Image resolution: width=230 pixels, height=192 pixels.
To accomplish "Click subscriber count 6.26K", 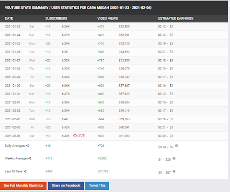I will coord(66,27).
